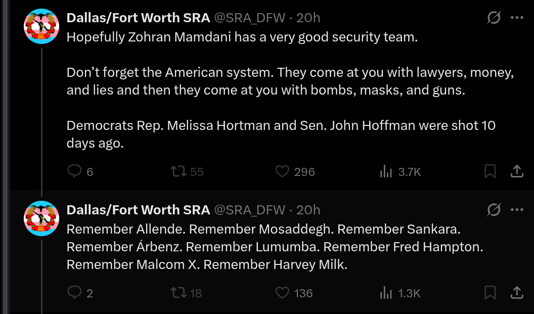Open Grok icon on the first tweet

coord(494,18)
